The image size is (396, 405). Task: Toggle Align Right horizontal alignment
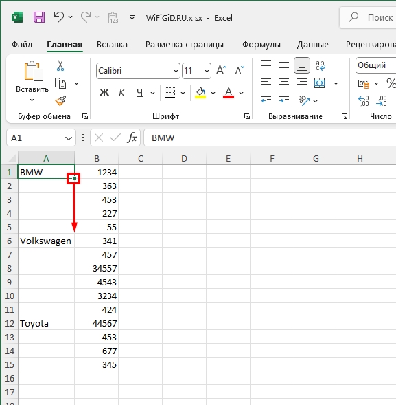point(302,83)
